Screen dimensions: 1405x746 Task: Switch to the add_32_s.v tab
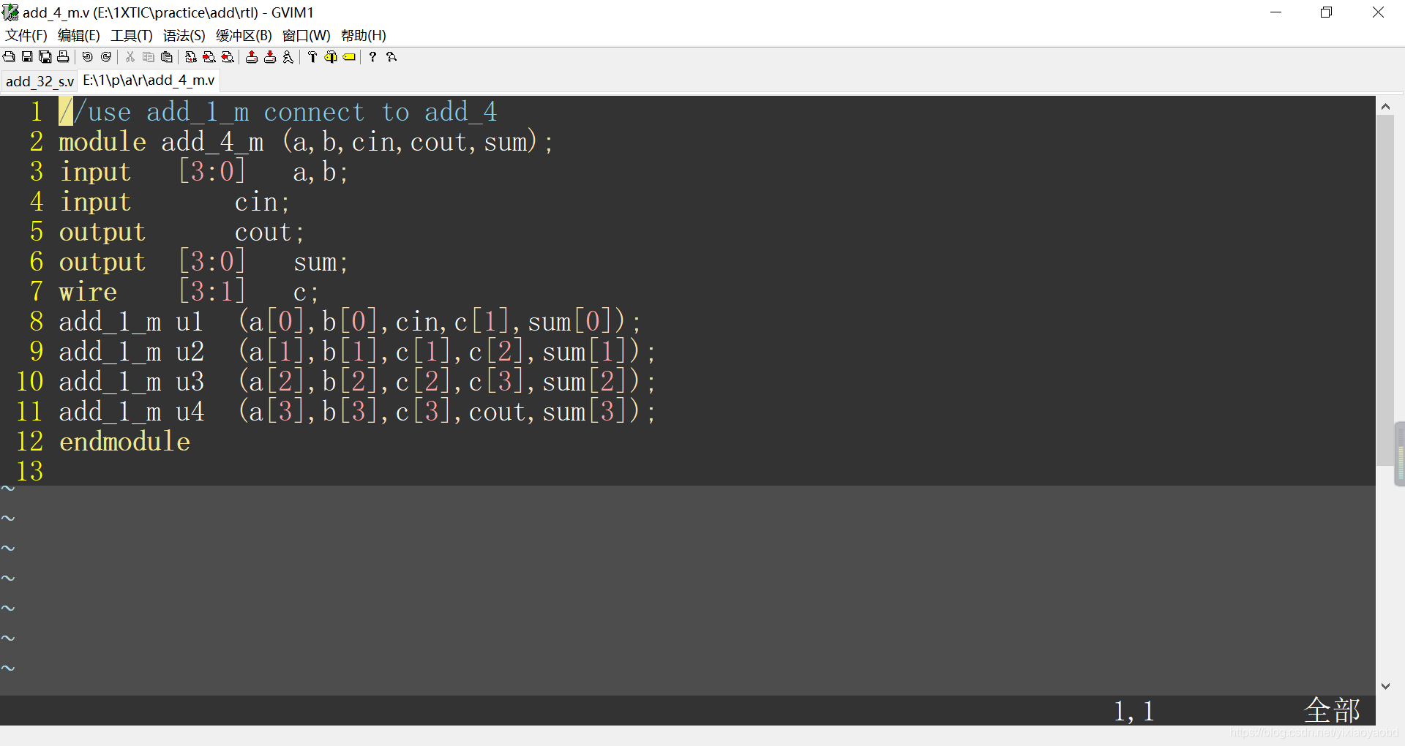point(40,81)
